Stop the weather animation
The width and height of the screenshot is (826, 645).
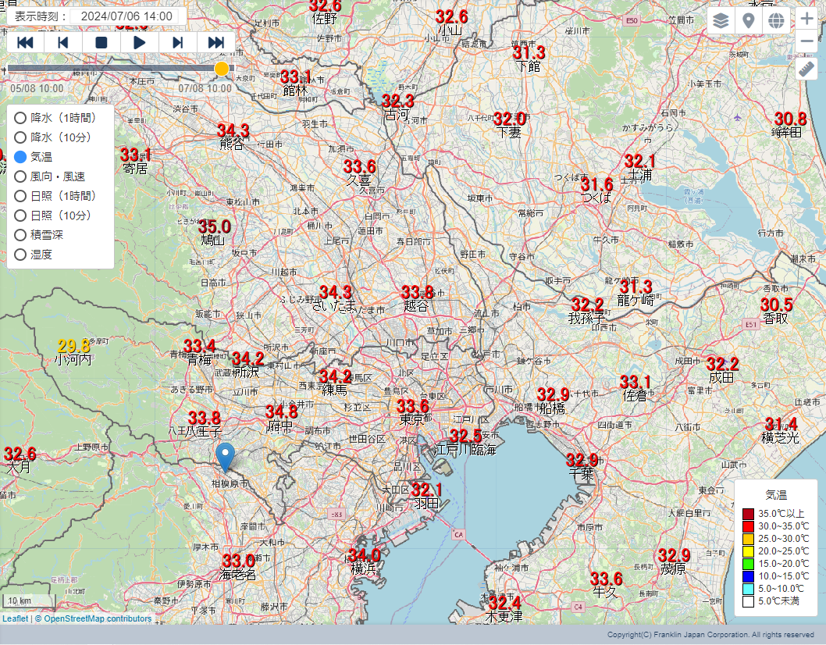tap(101, 42)
